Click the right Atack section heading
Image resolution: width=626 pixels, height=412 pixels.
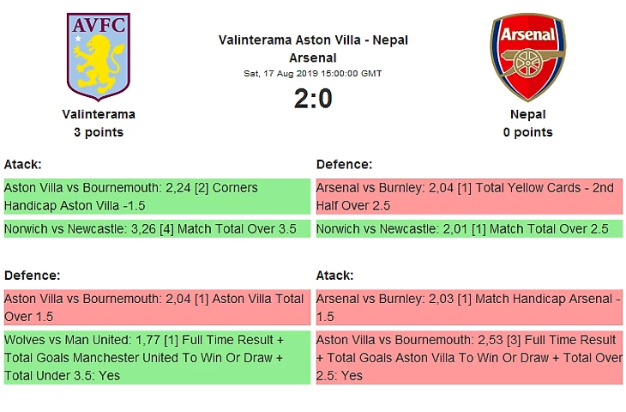335,276
